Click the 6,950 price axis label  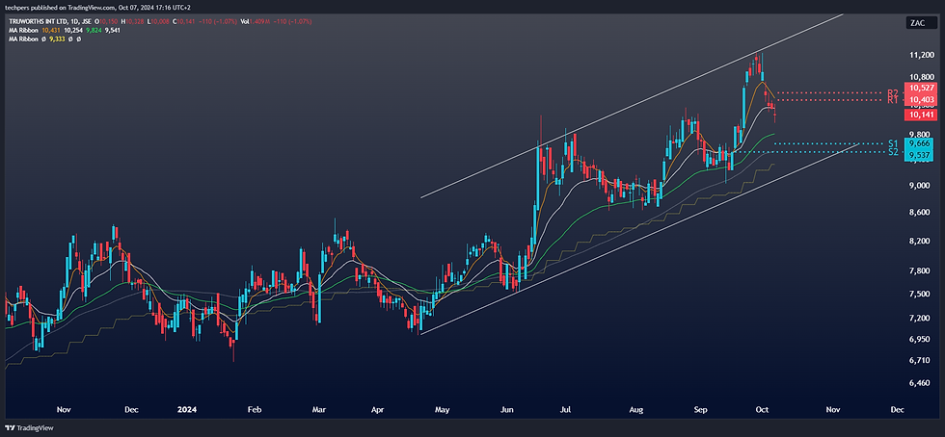click(920, 340)
